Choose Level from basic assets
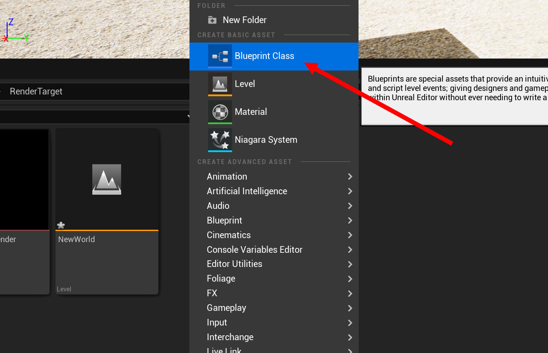 274,84
